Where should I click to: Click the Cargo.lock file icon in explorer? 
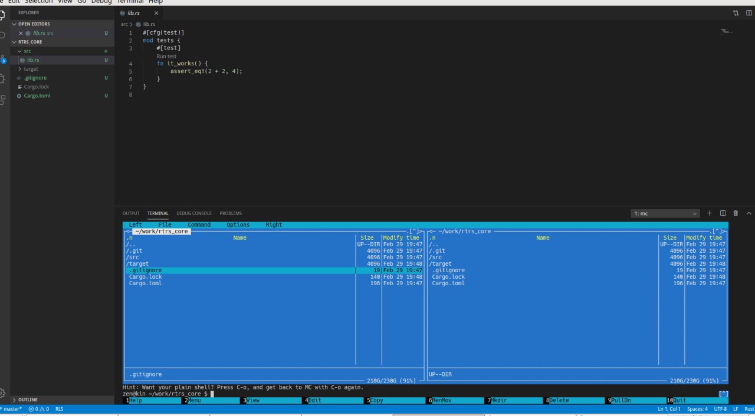pyautogui.click(x=19, y=87)
